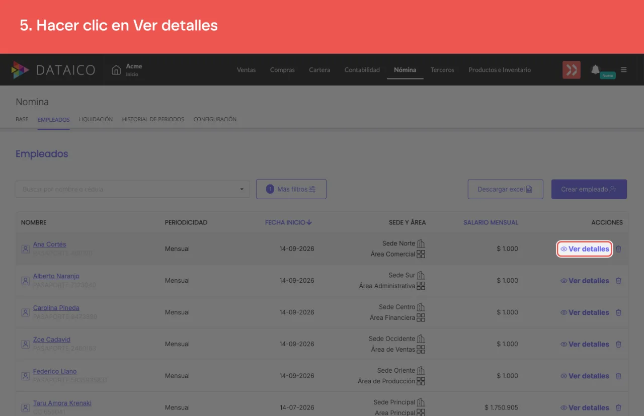Click Ver detalles for Ana Cortés
This screenshot has width=644, height=416.
(585, 249)
